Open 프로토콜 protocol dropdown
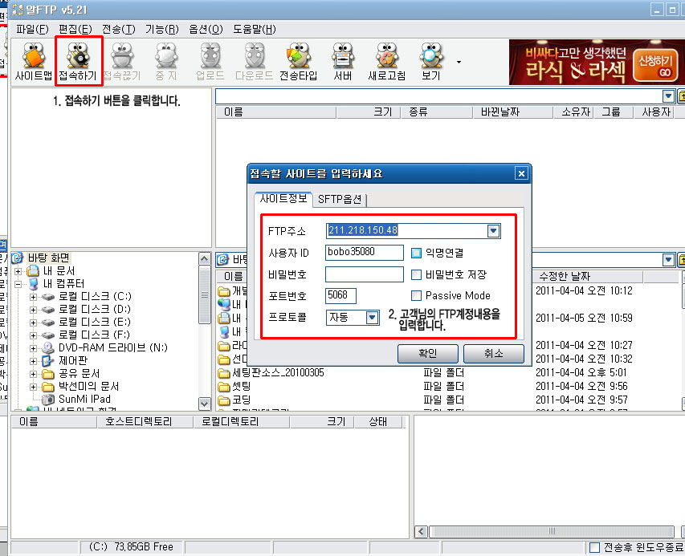The width and height of the screenshot is (685, 556). coord(372,317)
